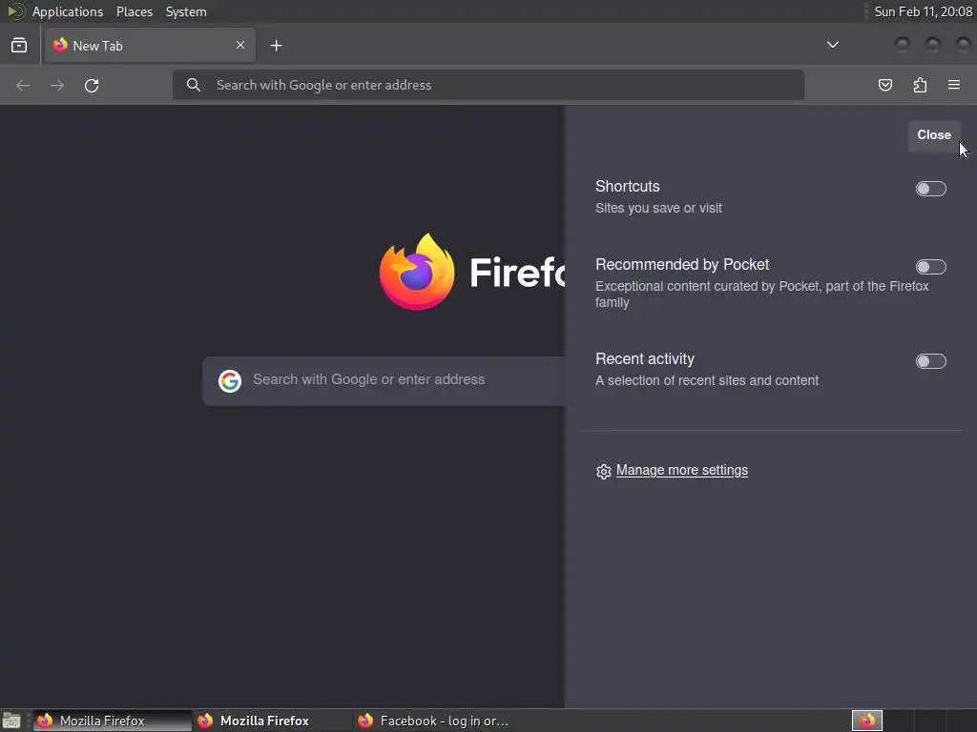Click the Google logo in search box
977x732 pixels.
[230, 381]
